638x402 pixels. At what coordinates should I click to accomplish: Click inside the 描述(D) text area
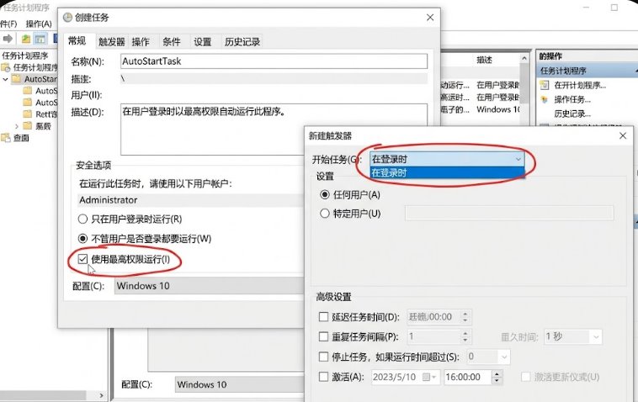click(x=274, y=129)
